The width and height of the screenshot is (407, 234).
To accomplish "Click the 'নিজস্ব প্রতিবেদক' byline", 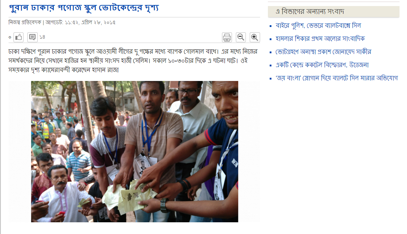I will (x=25, y=22).
